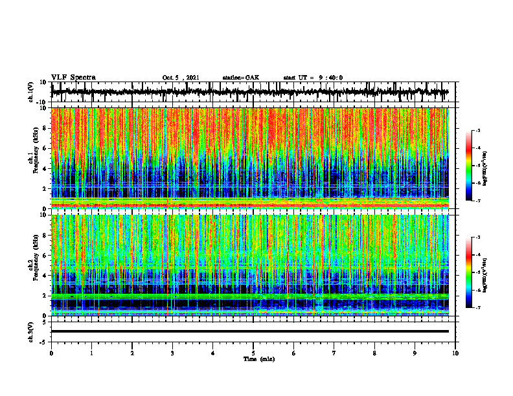Click the "2" kHz tick of ch.2 spectrogram

45,296
